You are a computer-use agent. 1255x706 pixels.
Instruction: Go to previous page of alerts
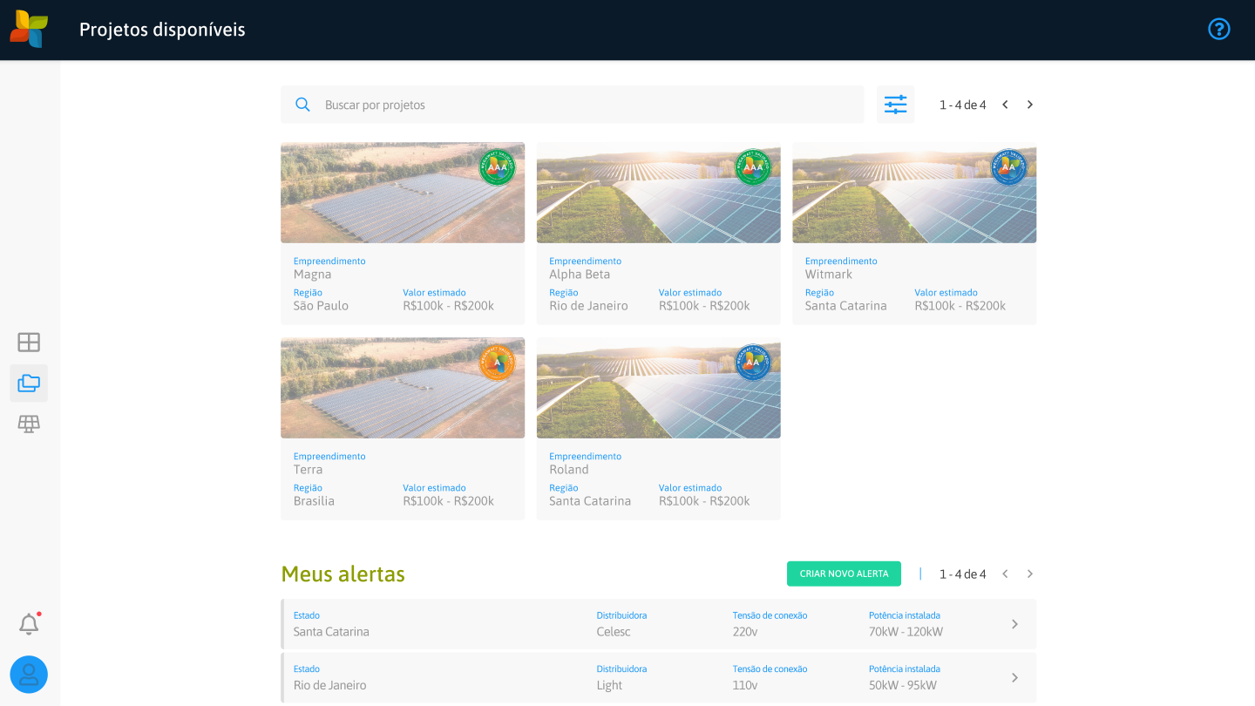[1005, 574]
